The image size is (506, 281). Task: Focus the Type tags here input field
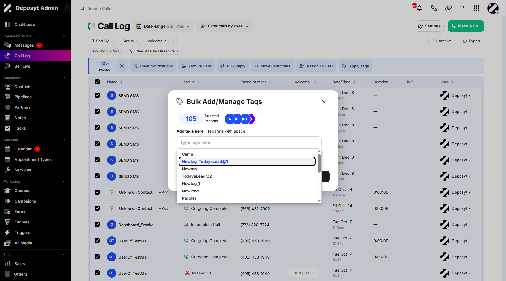[249, 142]
